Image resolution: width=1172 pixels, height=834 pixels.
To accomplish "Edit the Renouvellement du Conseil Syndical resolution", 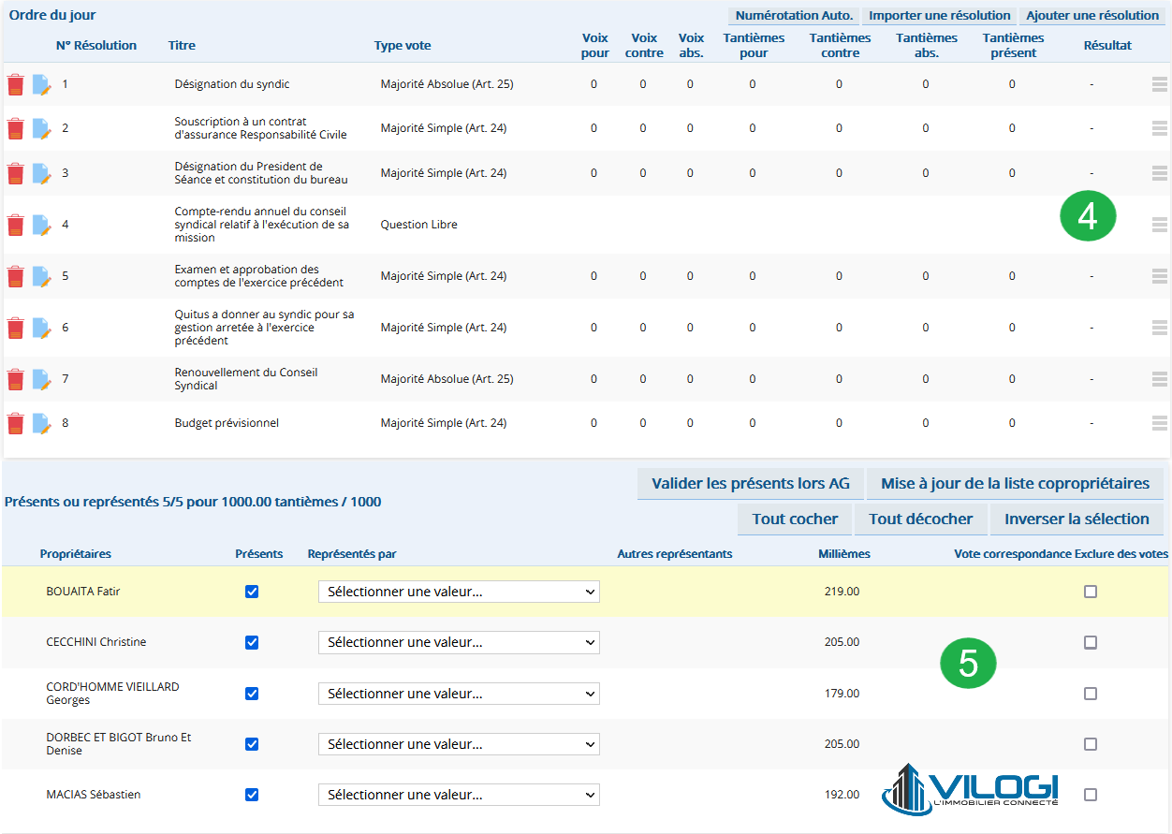I will click(41, 379).
